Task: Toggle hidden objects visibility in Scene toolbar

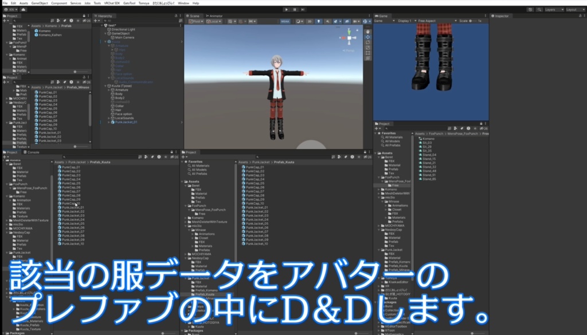Action: 347,21
